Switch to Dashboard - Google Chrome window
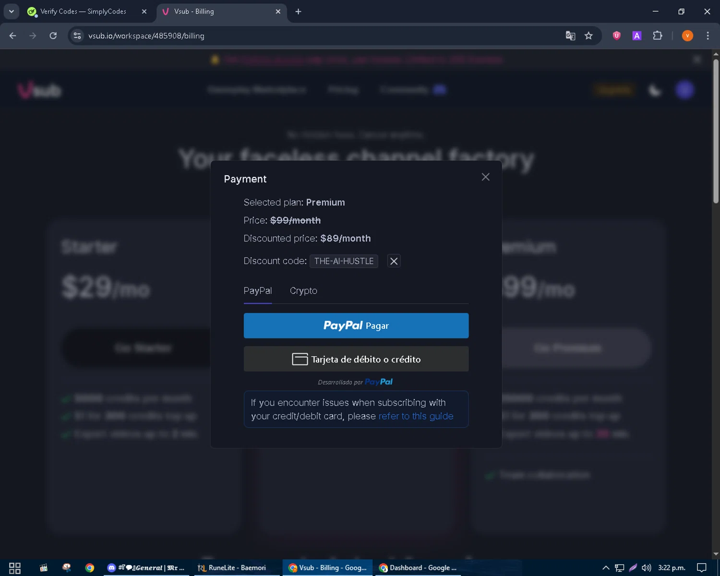 (x=418, y=568)
